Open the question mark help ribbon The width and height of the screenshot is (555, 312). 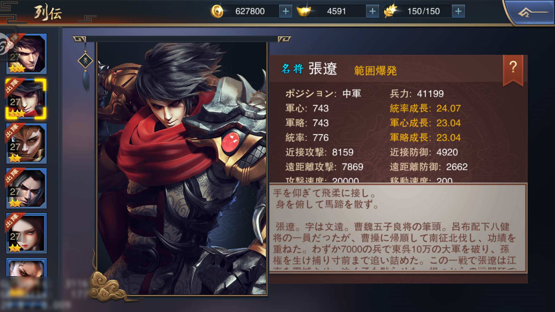[513, 69]
